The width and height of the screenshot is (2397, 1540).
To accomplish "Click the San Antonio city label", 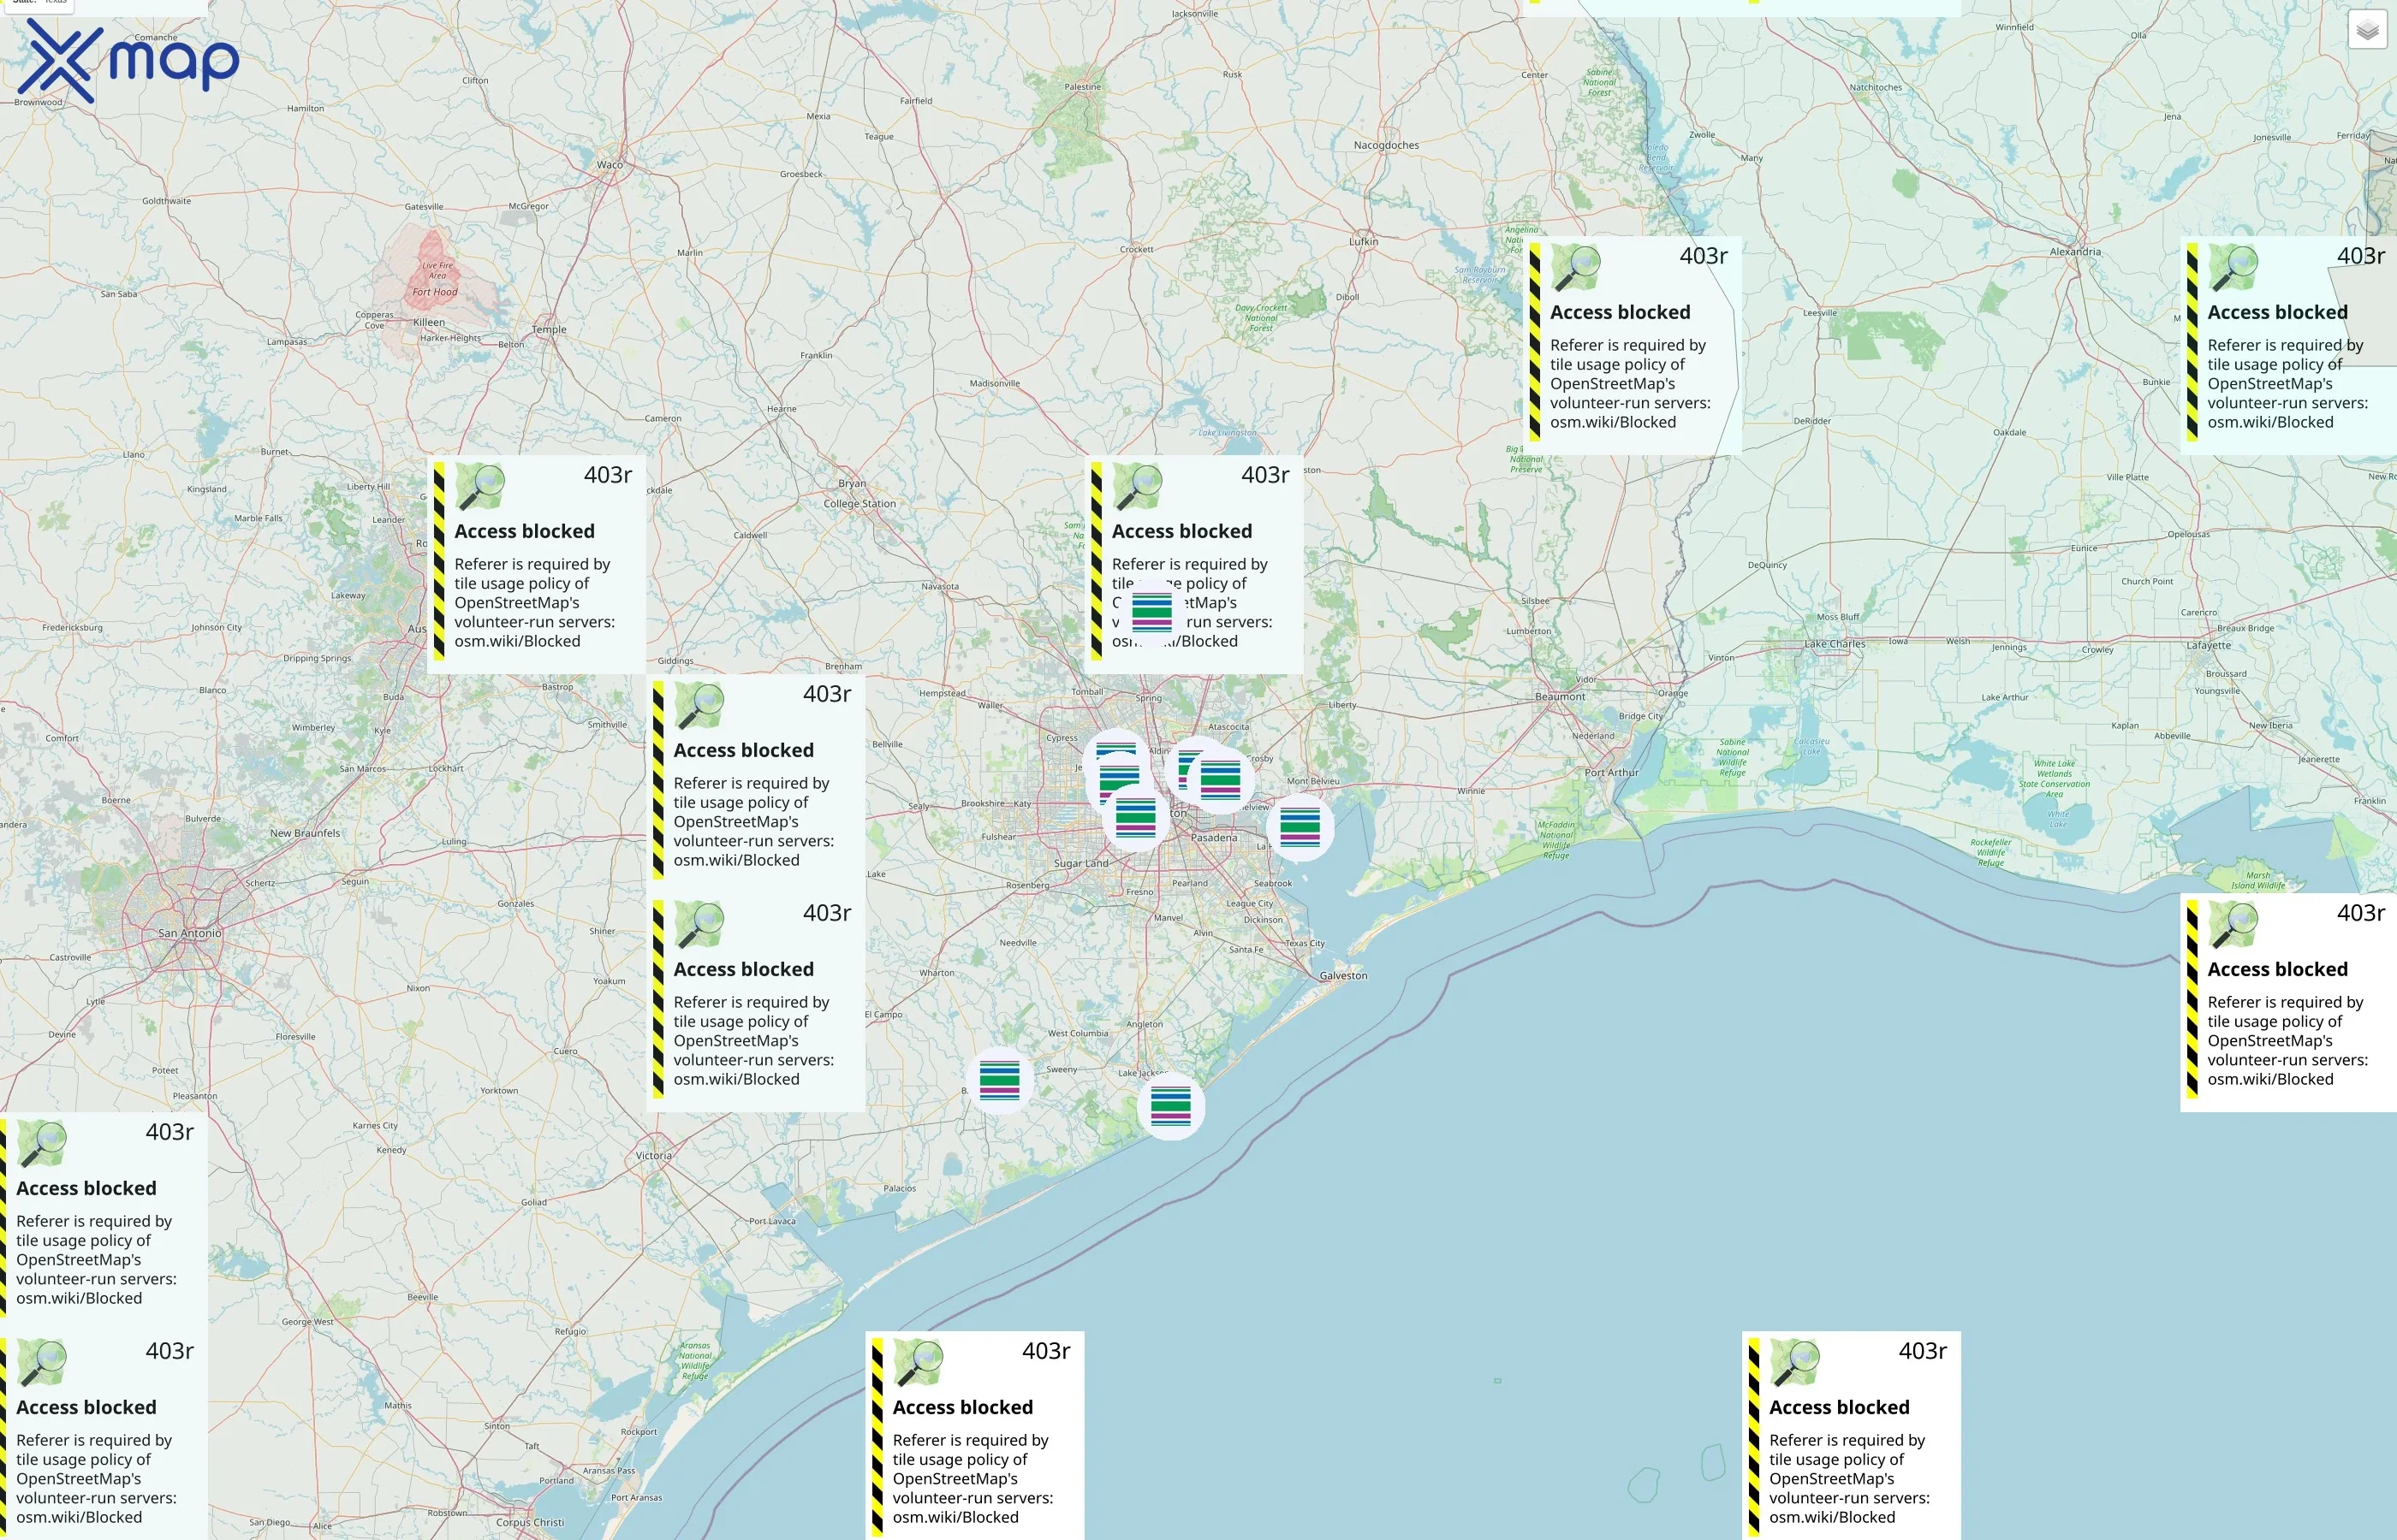I will [x=190, y=933].
